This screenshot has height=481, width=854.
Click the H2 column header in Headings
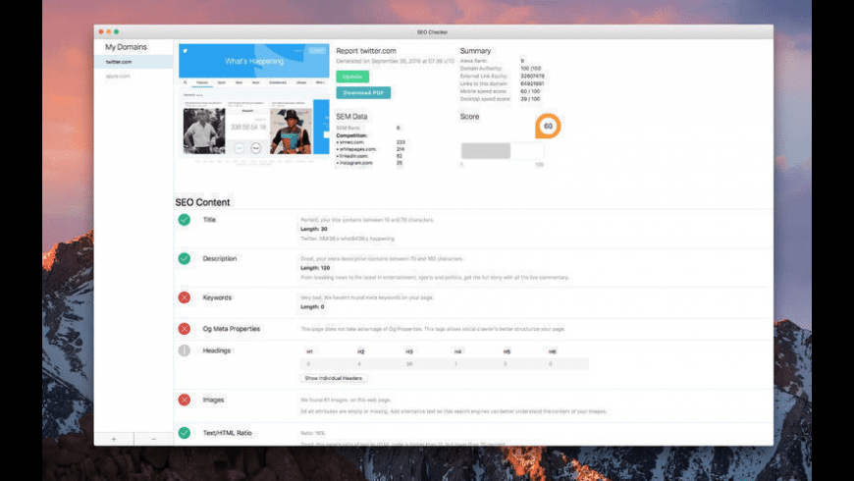pos(360,351)
